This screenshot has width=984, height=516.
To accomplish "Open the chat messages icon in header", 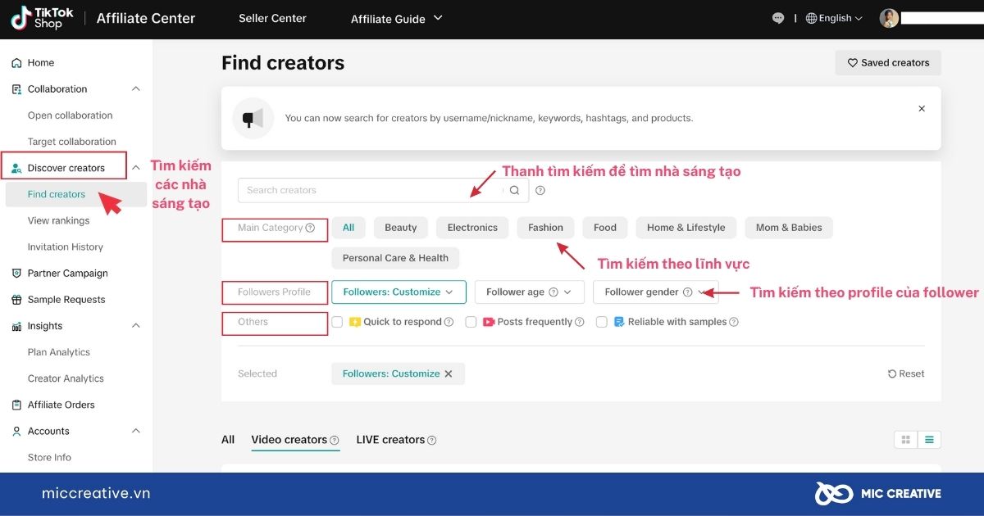I will [x=778, y=18].
